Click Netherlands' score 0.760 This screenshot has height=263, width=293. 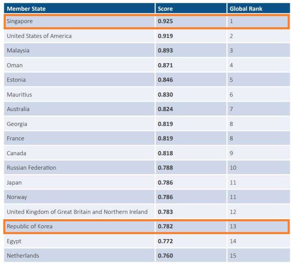pos(165,256)
